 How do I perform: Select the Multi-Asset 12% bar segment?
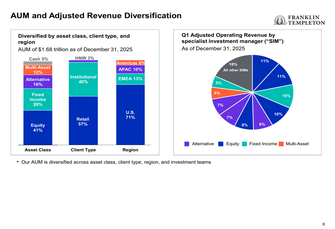pyautogui.click(x=38, y=70)
